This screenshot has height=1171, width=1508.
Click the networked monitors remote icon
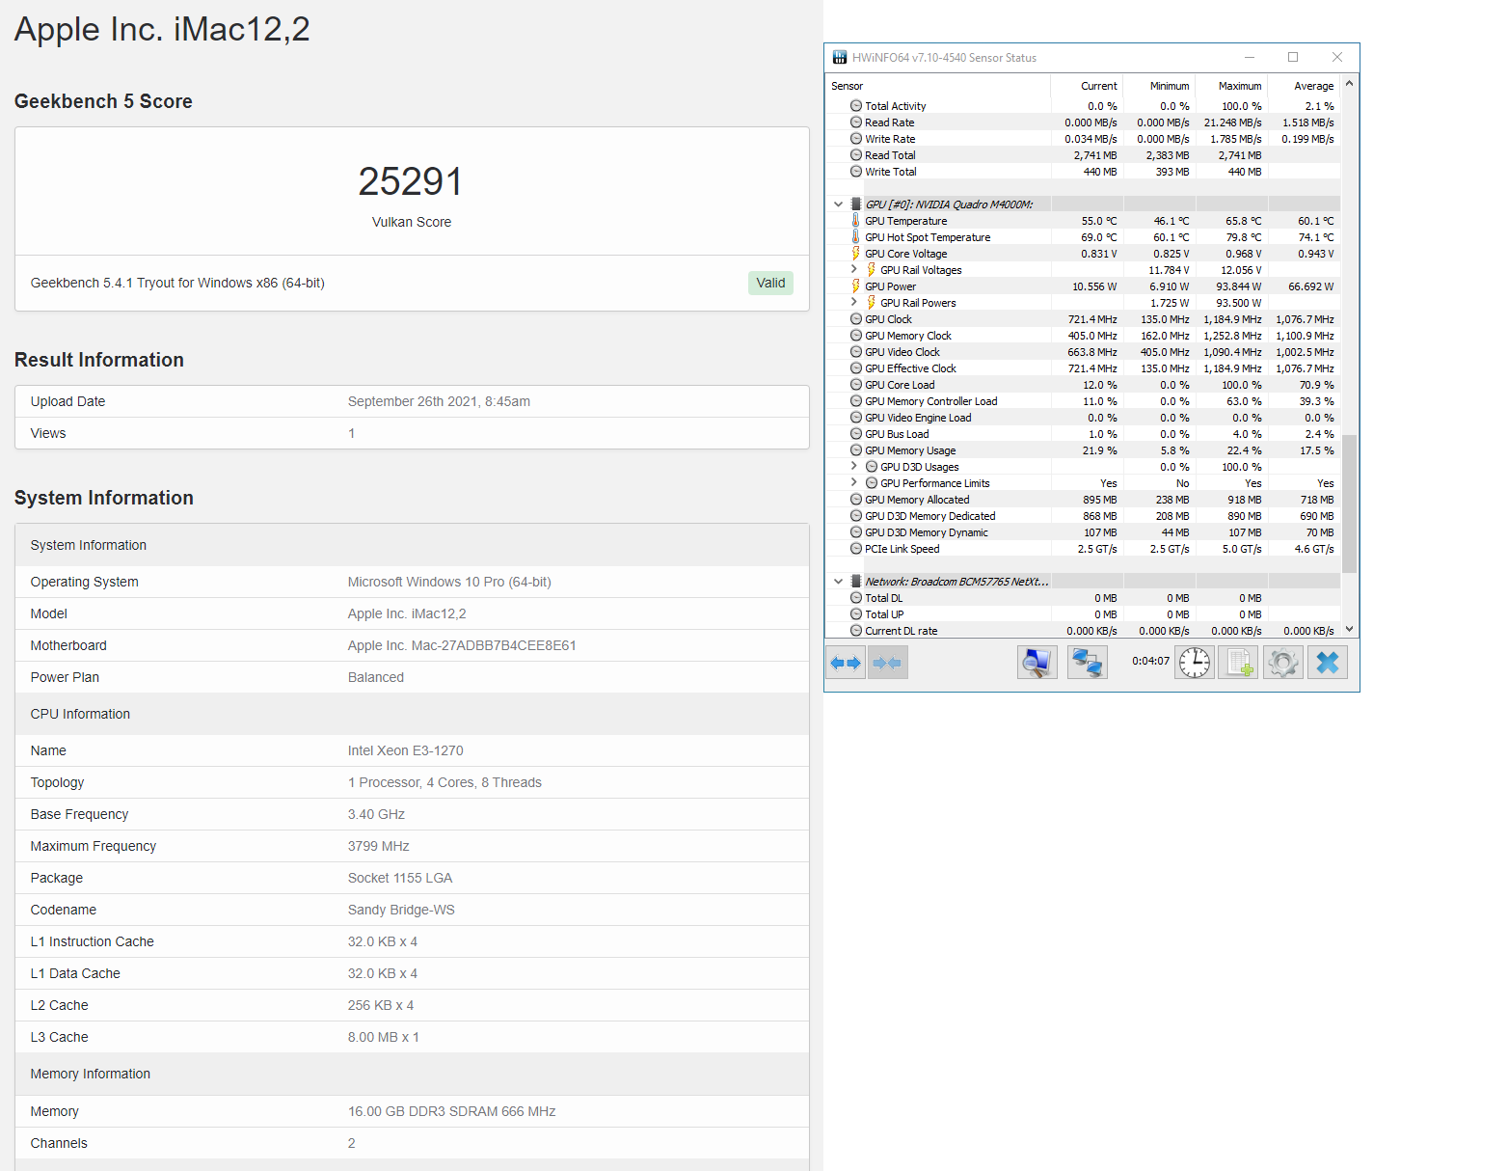point(1088,663)
